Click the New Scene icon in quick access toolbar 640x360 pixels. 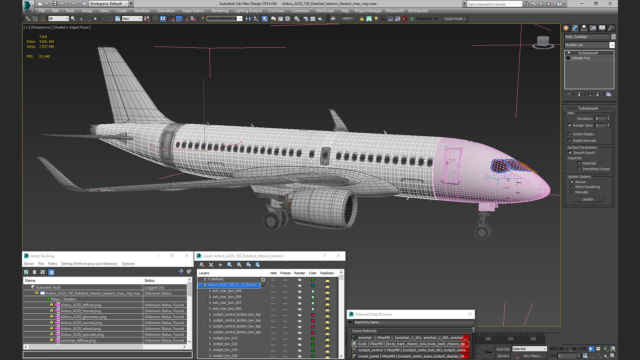[x=40, y=4]
